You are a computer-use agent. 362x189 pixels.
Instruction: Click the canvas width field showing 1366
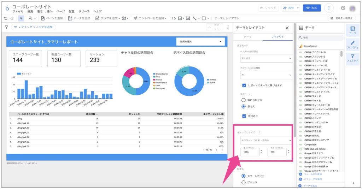point(250,152)
